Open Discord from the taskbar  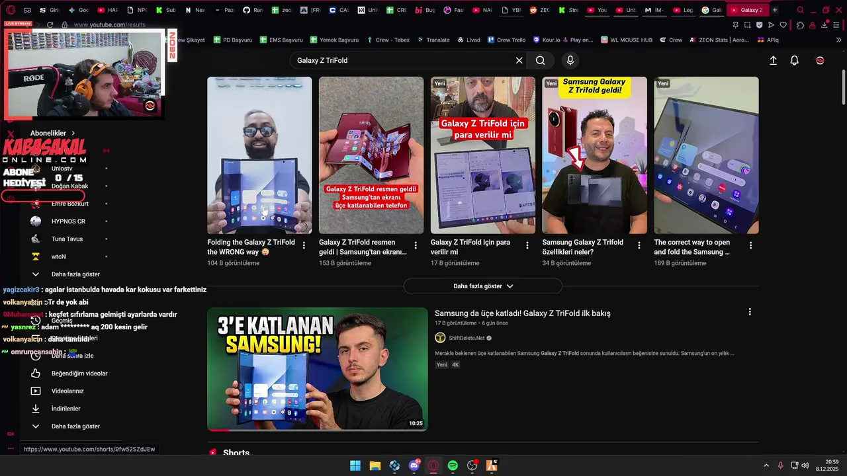coord(414,465)
